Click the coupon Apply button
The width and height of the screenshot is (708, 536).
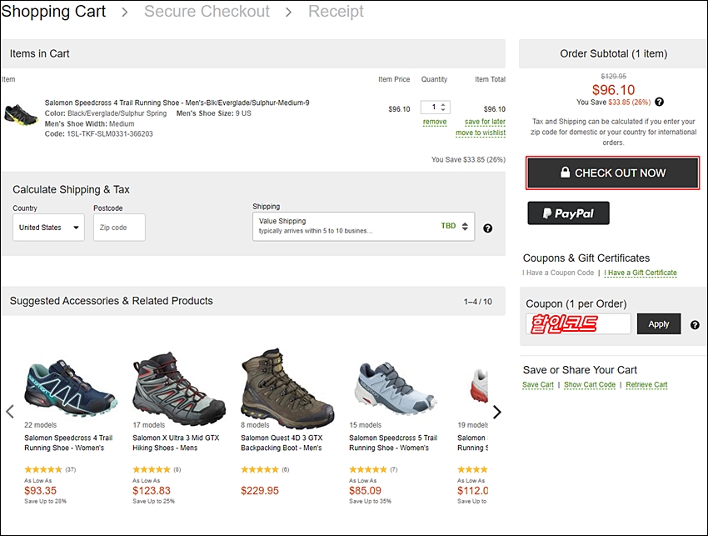click(x=658, y=324)
